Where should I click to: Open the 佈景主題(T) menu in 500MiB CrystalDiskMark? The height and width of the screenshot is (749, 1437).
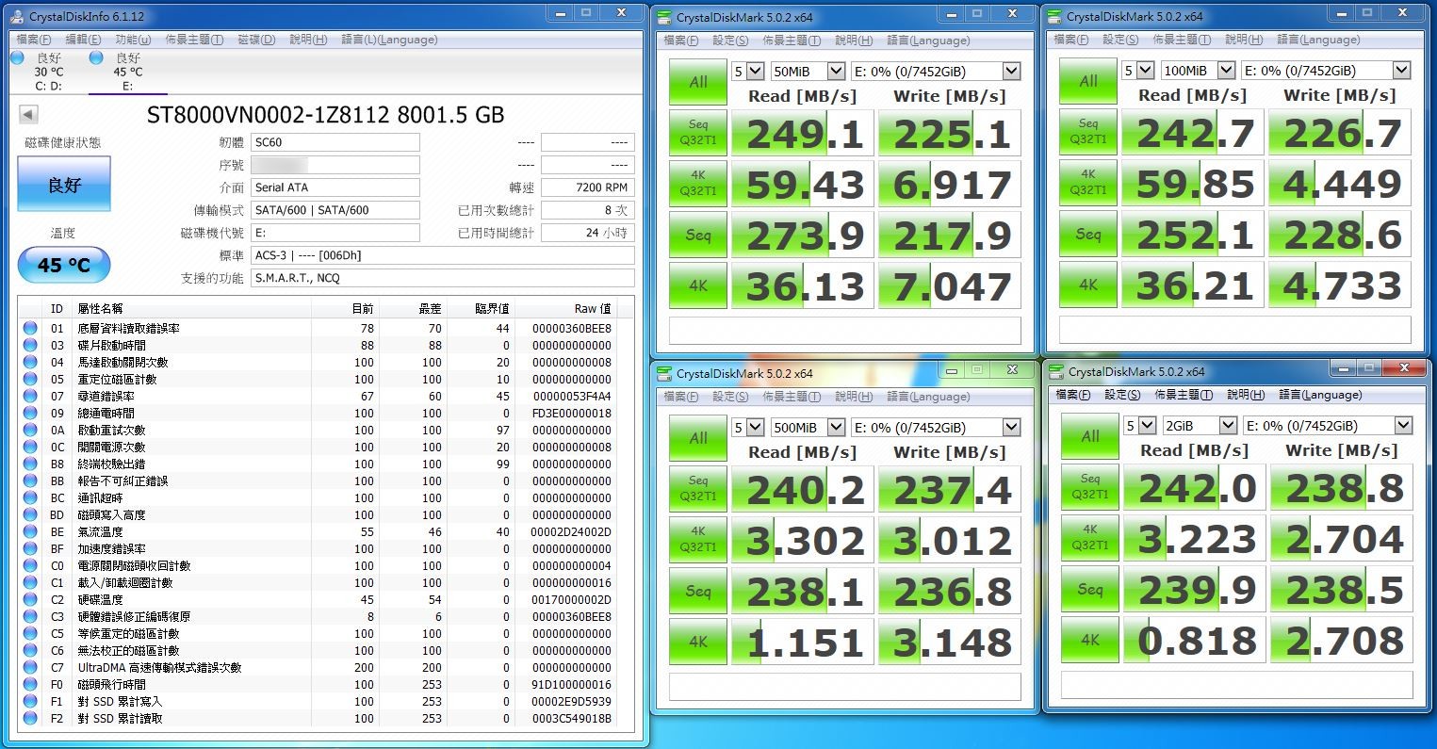click(792, 397)
